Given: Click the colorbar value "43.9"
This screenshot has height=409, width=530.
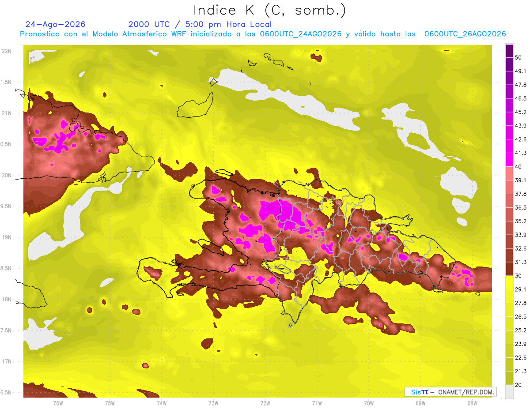Looking at the screenshot, I should [x=521, y=126].
